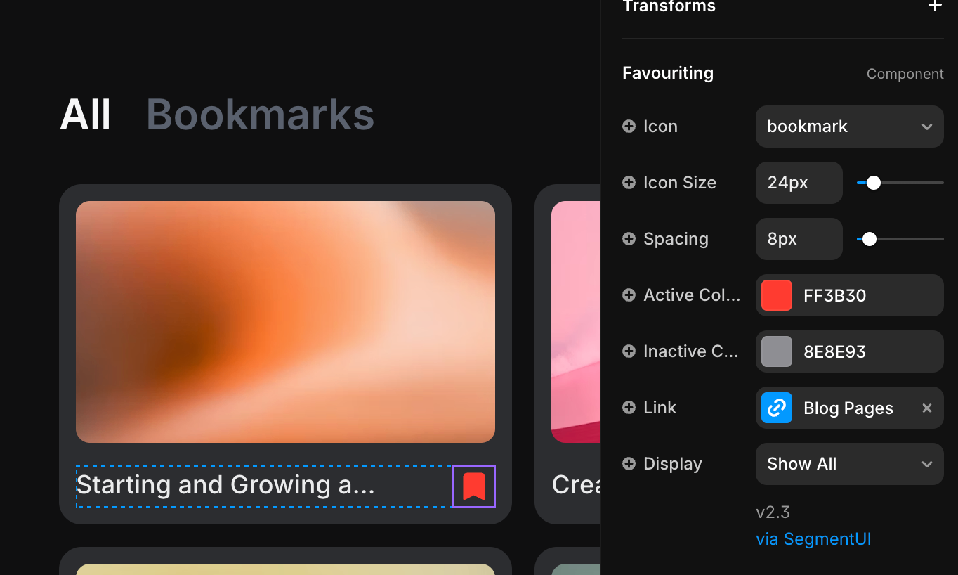Add a new Transform with plus button
The image size is (958, 575).
click(x=935, y=6)
